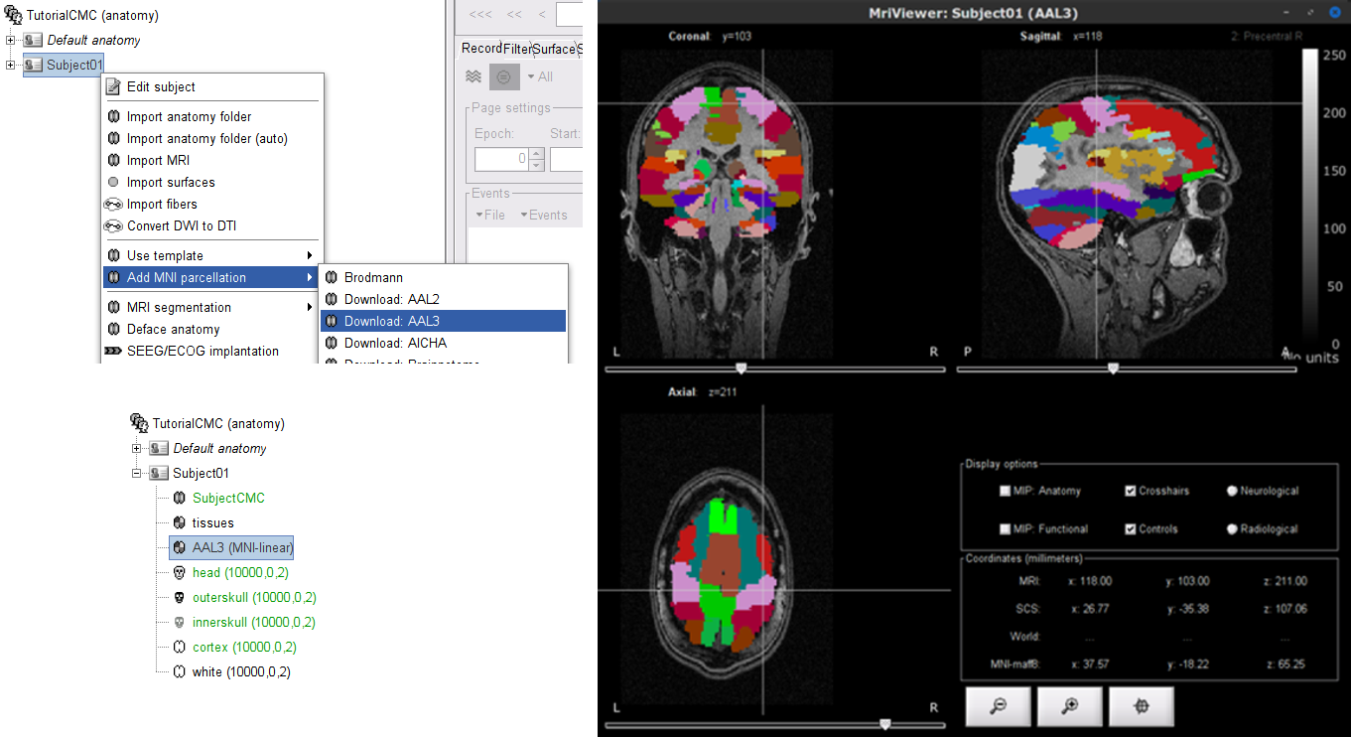Increase the Epoch value with up arrow
This screenshot has width=1351, height=737.
pyautogui.click(x=537, y=153)
